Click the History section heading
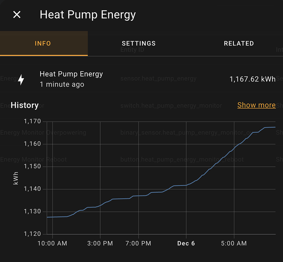 pos(25,105)
